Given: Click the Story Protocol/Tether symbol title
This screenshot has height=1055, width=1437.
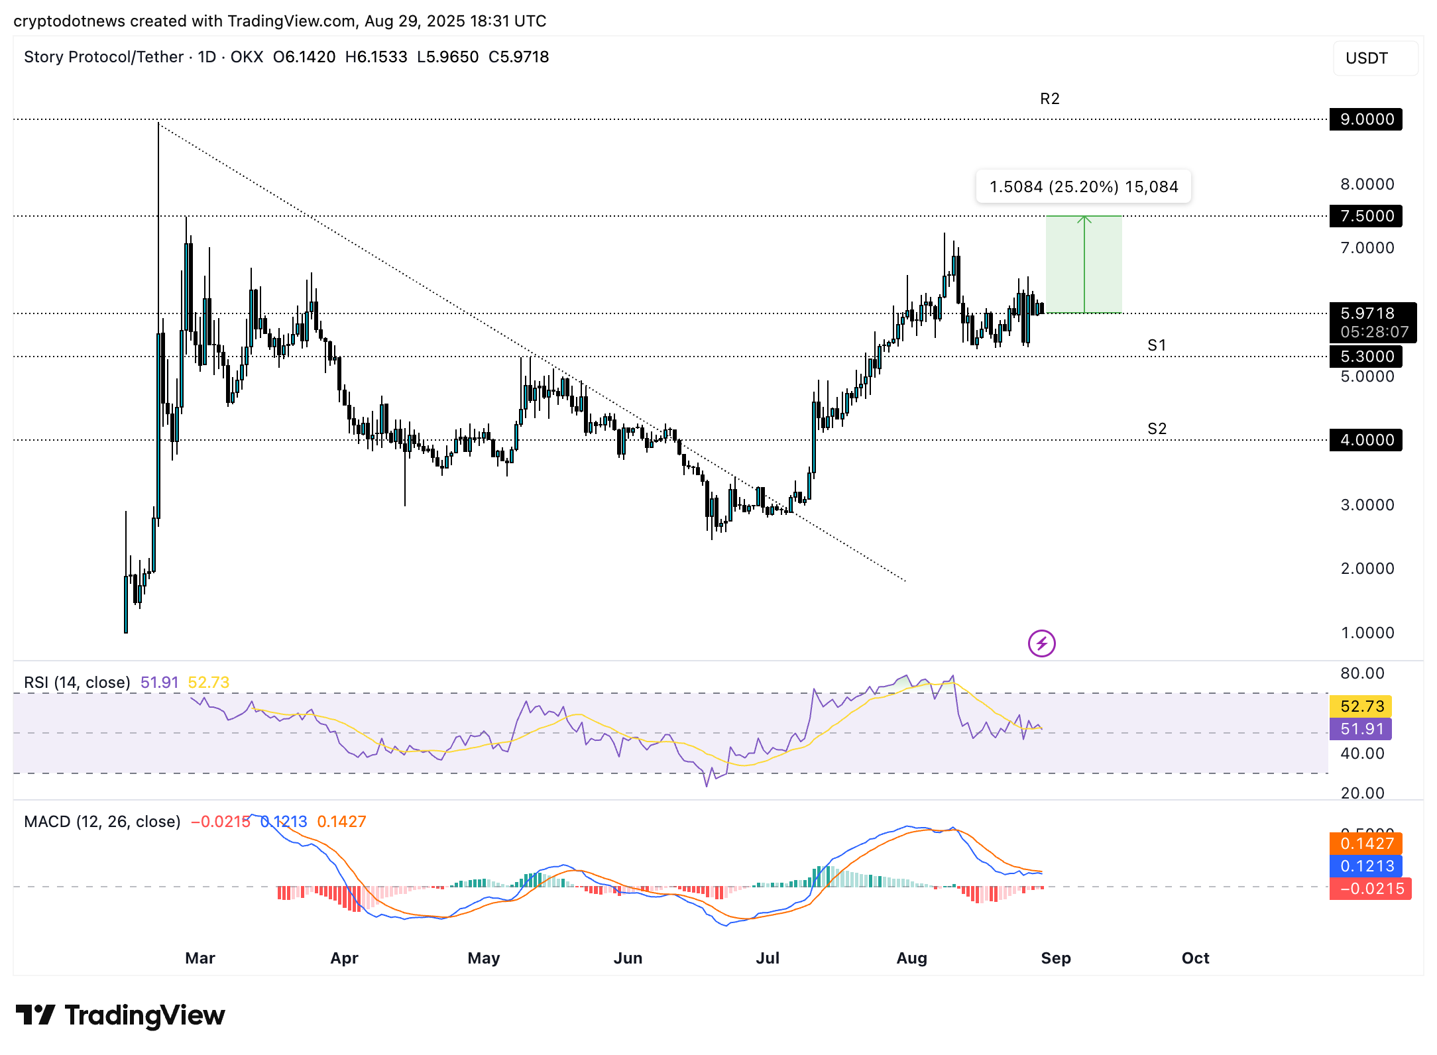Looking at the screenshot, I should click(103, 57).
